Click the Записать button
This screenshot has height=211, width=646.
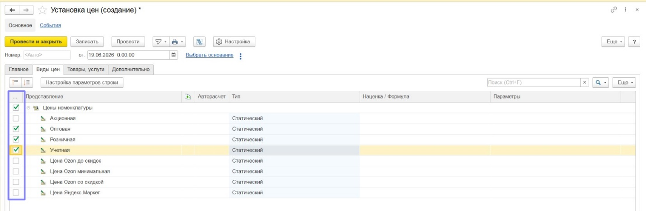[x=87, y=42]
